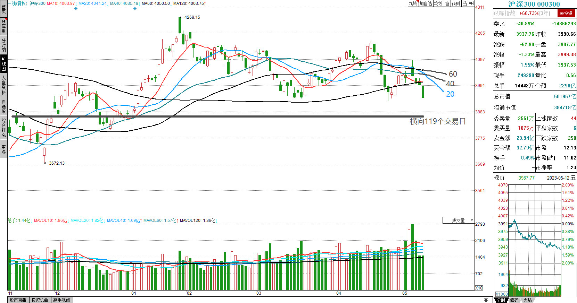Click the scroll-to-top arrow icon at bottom
The height and width of the screenshot is (303, 577).
[486, 300]
